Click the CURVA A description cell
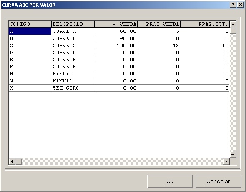Image resolution: width=246 pixels, height=192 pixels. [73, 31]
